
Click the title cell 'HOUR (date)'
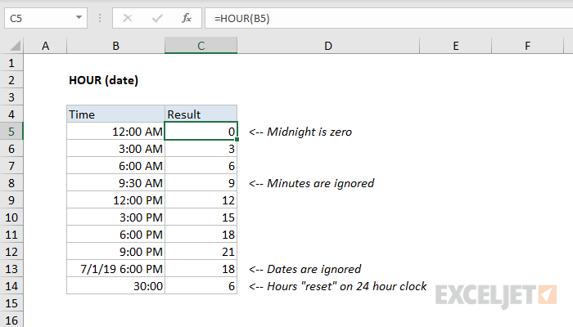(104, 80)
